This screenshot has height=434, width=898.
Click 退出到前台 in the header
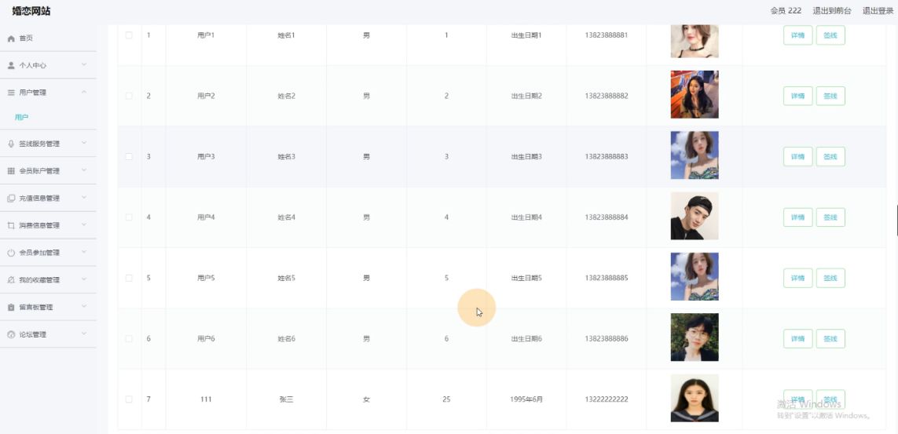click(831, 11)
